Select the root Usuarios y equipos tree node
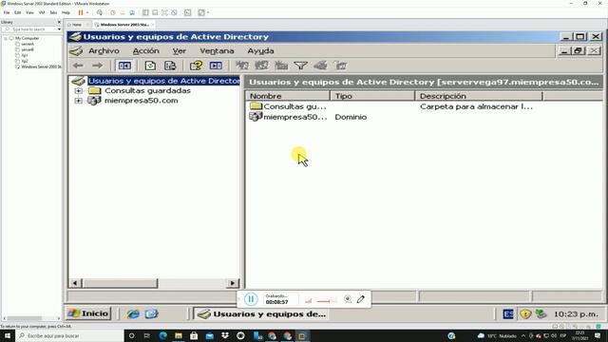This screenshot has height=342, width=608. click(x=164, y=81)
